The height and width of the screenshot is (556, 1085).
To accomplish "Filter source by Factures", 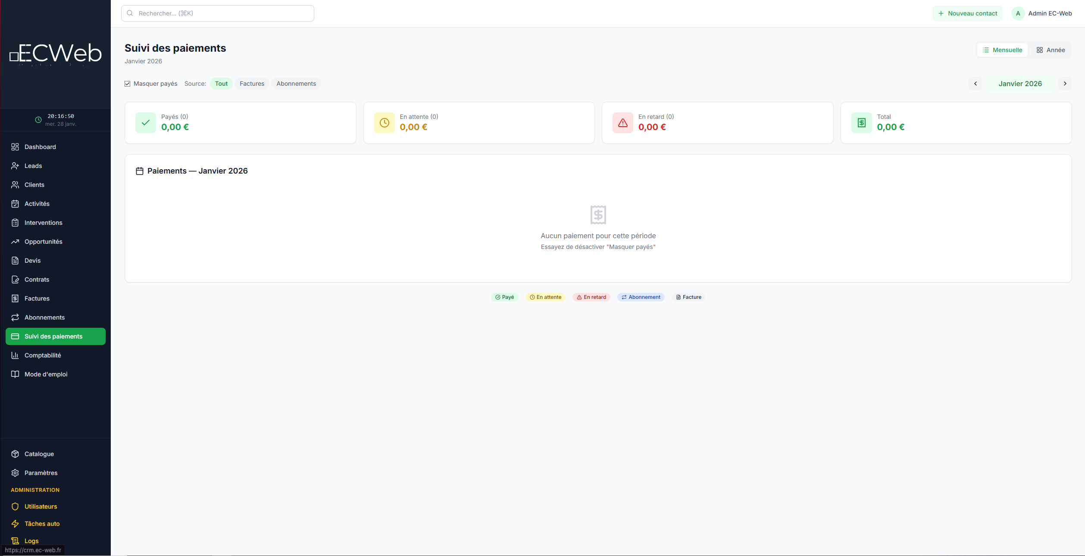I will pyautogui.click(x=252, y=83).
